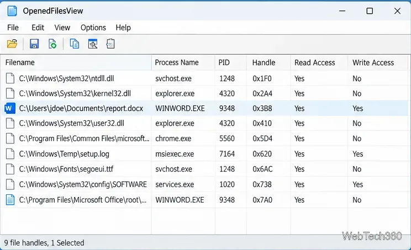The height and width of the screenshot is (250, 411).
Task: Click the document icon beside Microsoft Office\root row
Action: 10,200
